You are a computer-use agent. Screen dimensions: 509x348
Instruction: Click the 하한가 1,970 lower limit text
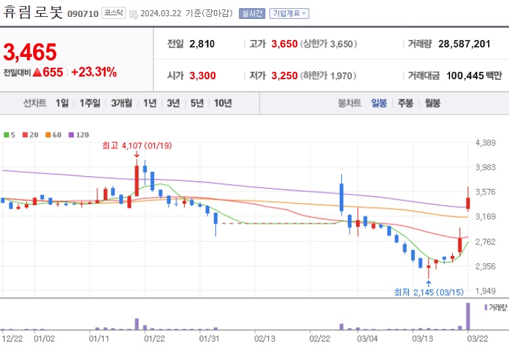pos(328,76)
